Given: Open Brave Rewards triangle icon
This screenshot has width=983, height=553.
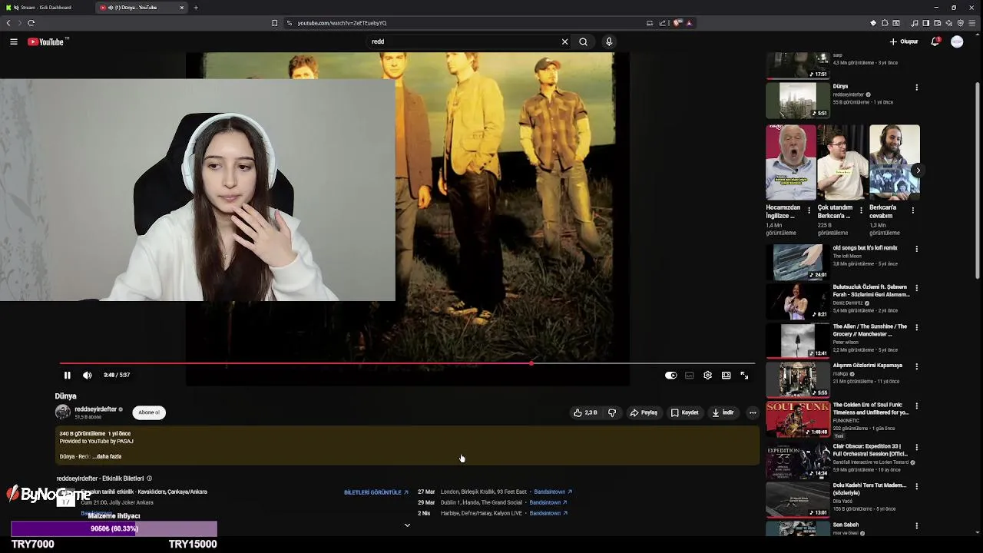Looking at the screenshot, I should coord(689,23).
